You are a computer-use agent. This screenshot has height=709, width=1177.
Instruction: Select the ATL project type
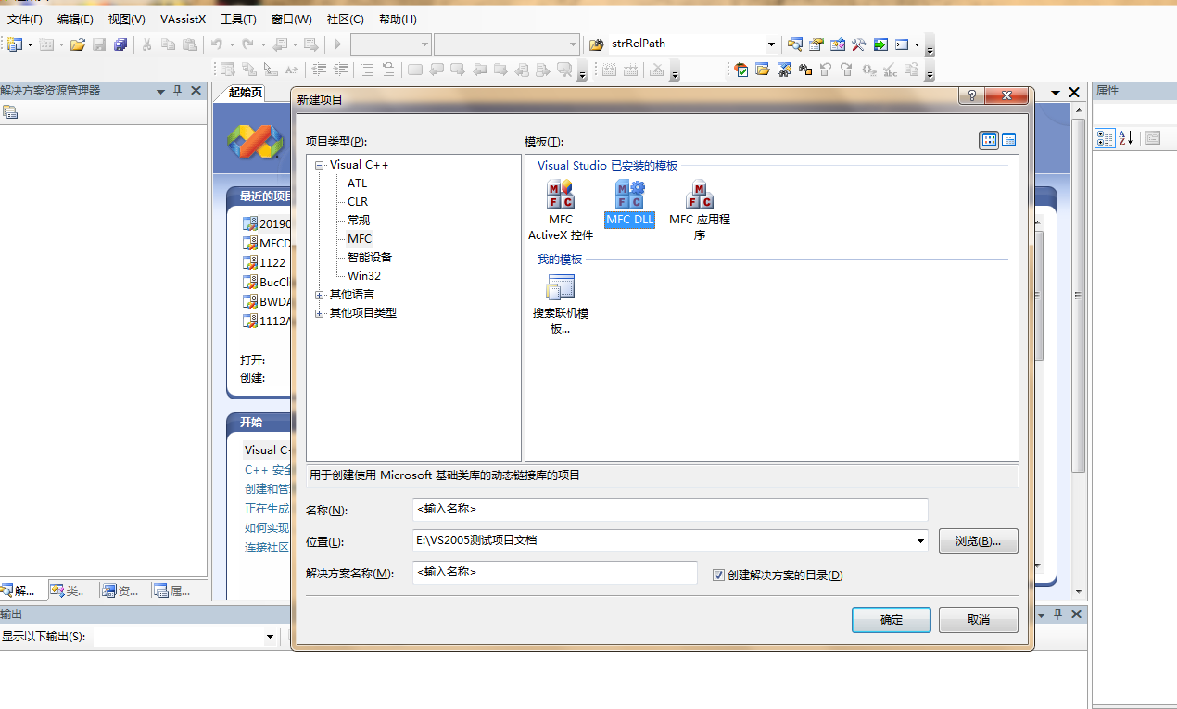click(357, 184)
